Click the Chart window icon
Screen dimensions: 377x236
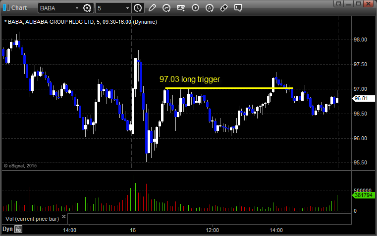[x=6, y=8]
